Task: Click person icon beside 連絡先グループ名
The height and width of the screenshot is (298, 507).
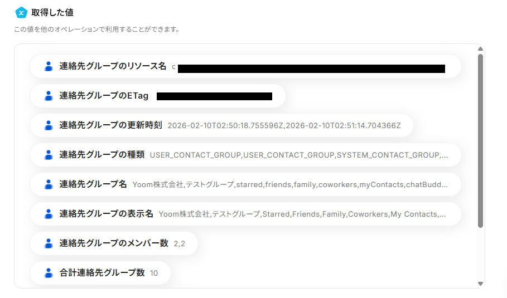Action: [x=49, y=184]
